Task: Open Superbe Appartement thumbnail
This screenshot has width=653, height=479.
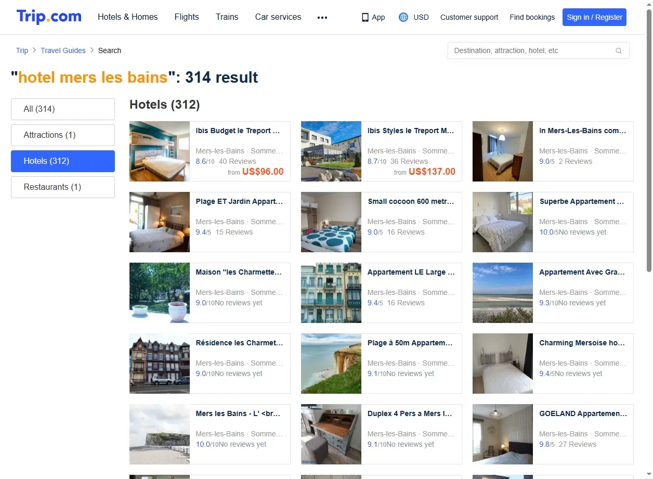Action: point(503,222)
